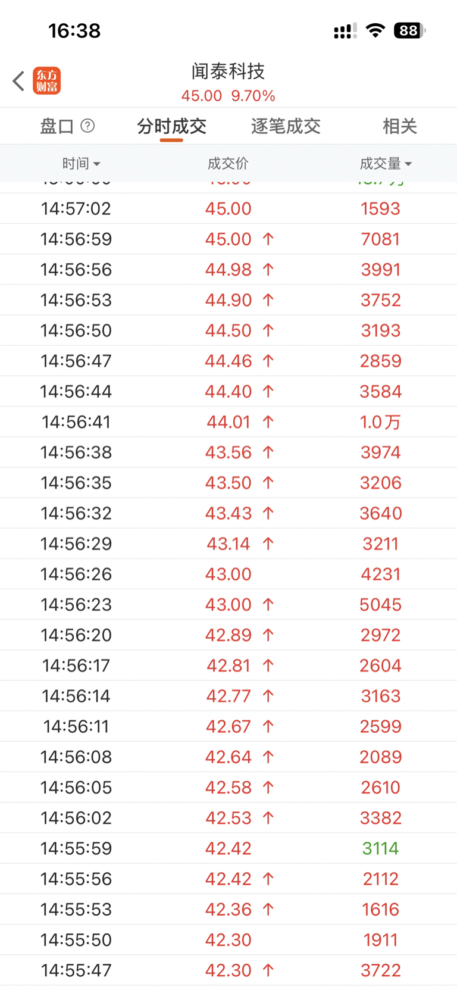Tap the back arrow icon

(x=18, y=81)
